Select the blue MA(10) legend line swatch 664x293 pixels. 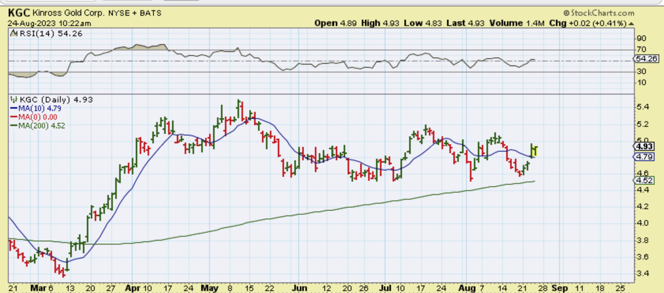[14, 108]
